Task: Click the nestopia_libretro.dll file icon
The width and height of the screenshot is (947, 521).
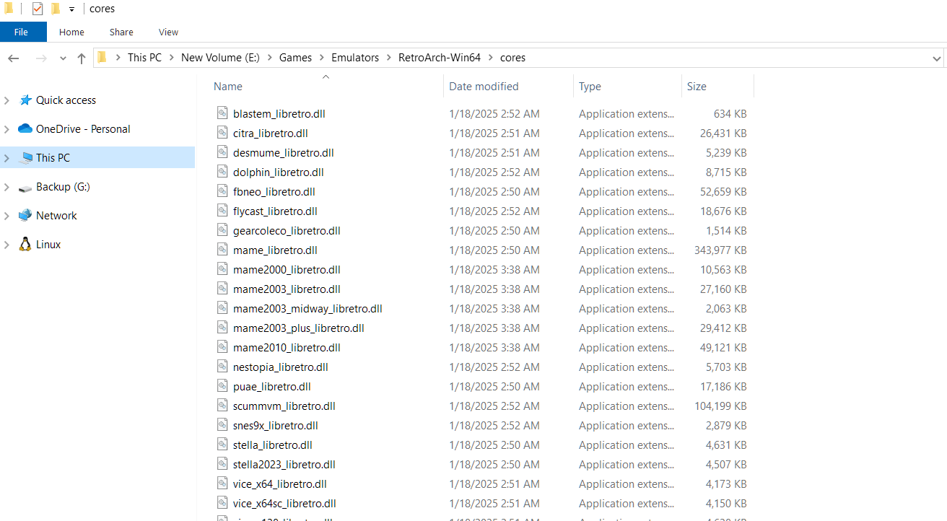Action: 222,367
